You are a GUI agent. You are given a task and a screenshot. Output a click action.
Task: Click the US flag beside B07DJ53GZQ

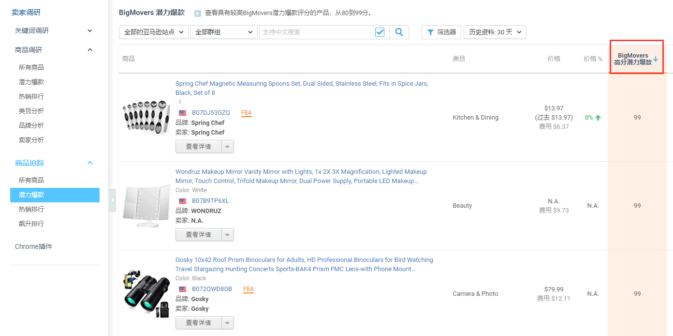tap(182, 113)
